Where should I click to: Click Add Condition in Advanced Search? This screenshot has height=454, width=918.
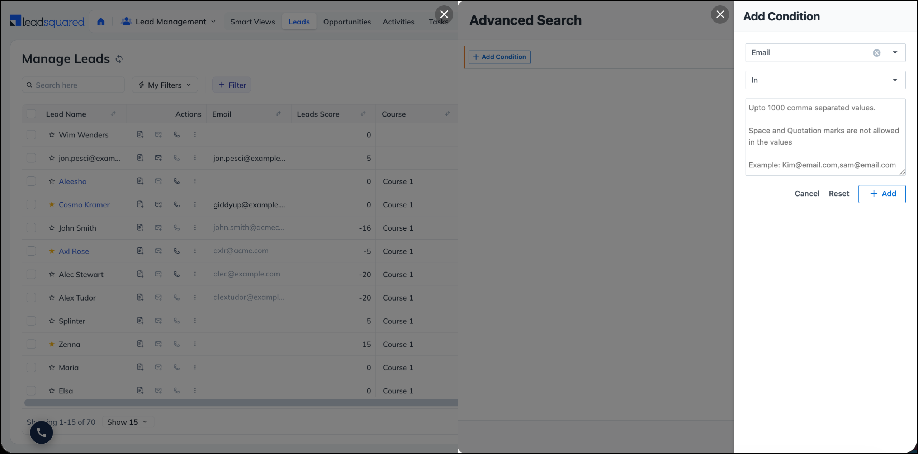(x=500, y=57)
